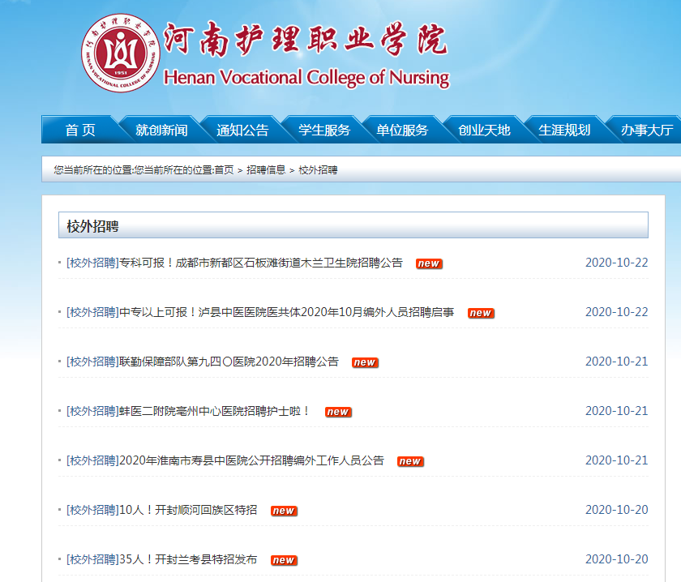Click the 'new' badge beside 开封顺河回族区特招
The width and height of the screenshot is (681, 582).
(283, 511)
